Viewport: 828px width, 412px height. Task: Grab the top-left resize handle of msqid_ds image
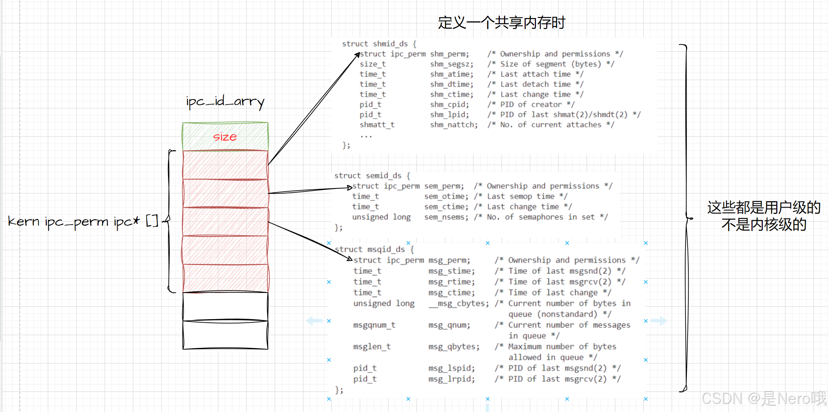tap(329, 243)
